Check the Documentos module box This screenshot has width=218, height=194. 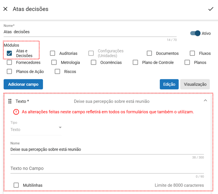coord(149,53)
